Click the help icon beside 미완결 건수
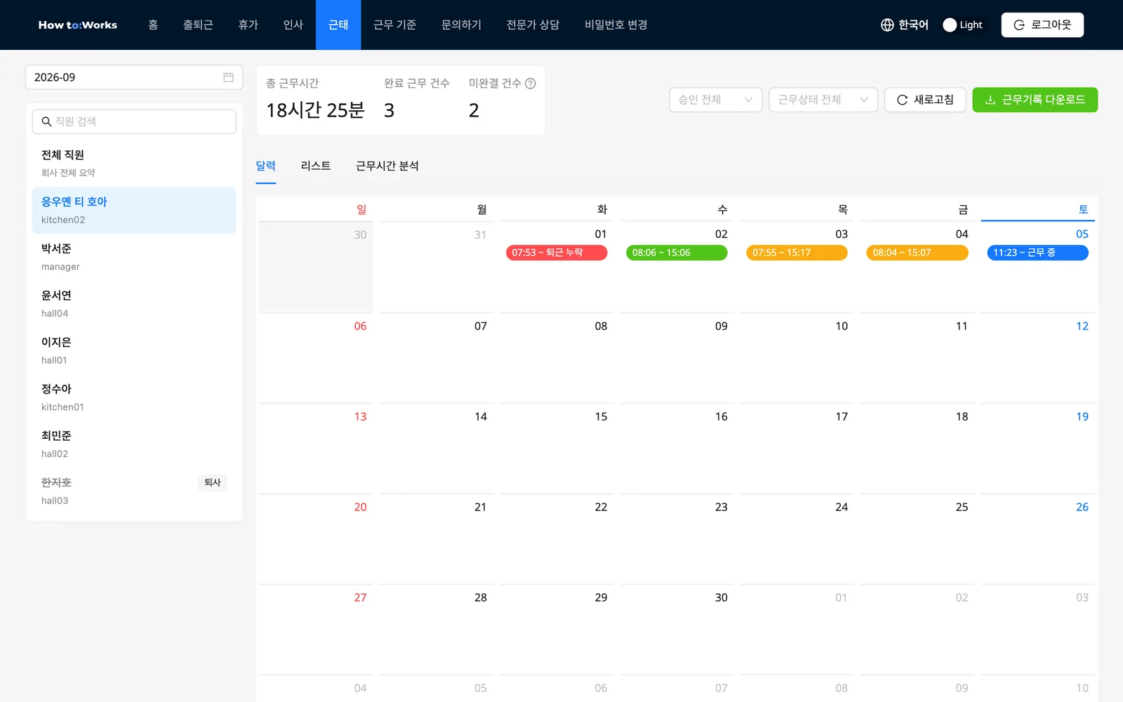The height and width of the screenshot is (702, 1123). tap(531, 84)
